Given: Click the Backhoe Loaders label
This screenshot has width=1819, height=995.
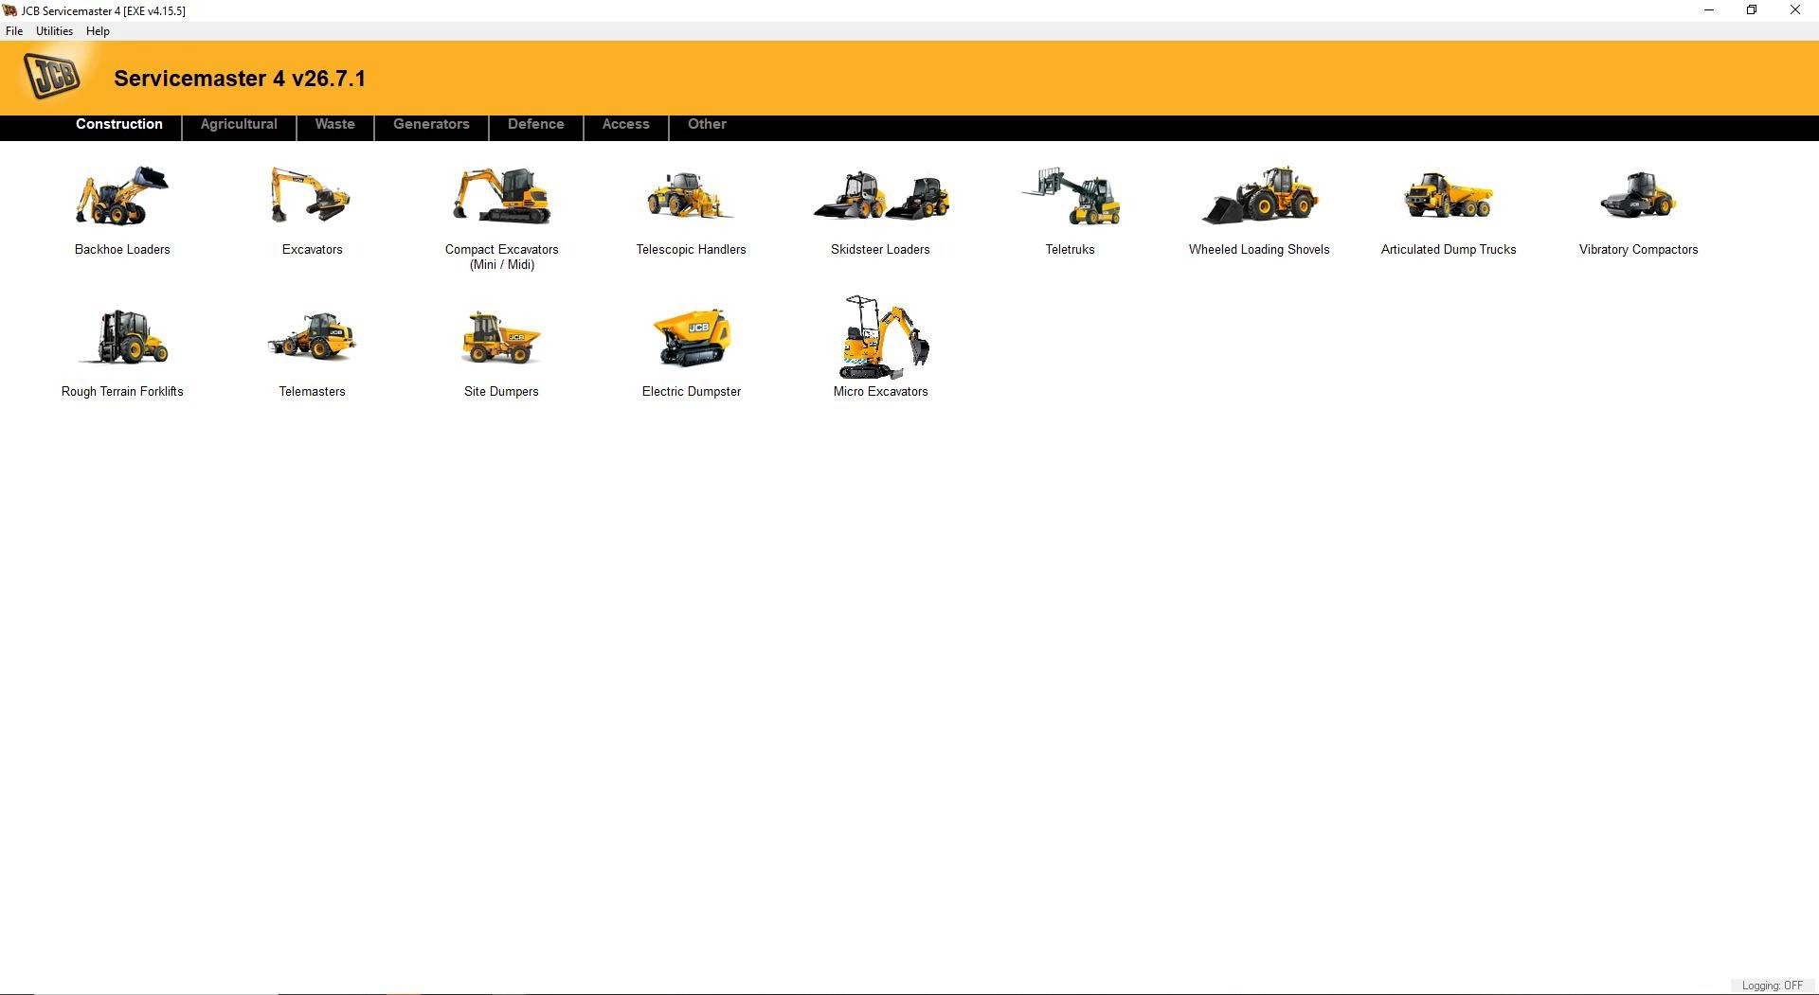Looking at the screenshot, I should coord(122,250).
